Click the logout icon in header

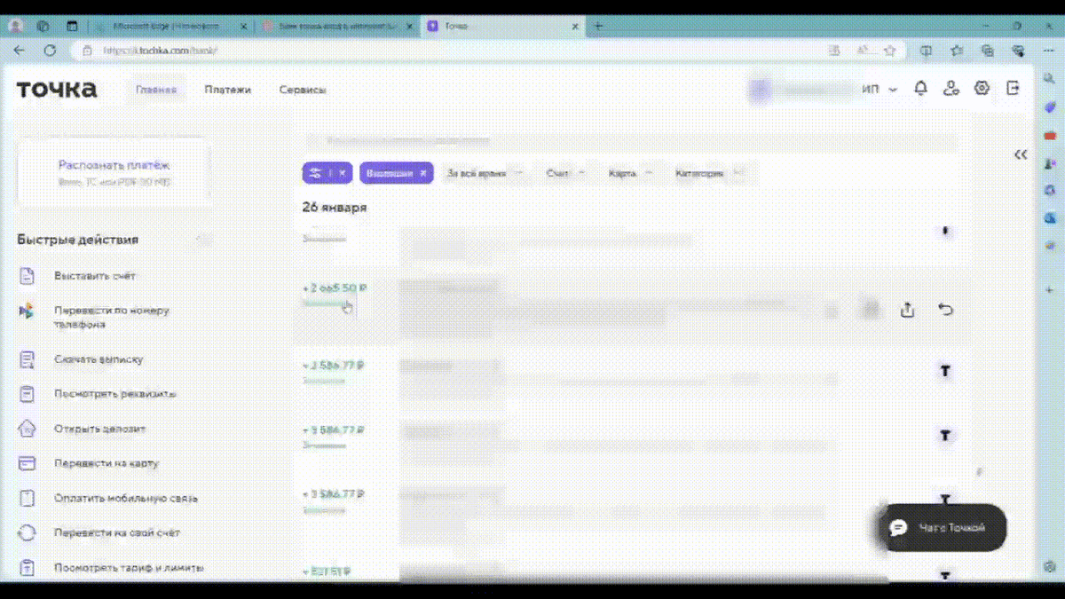click(x=1014, y=89)
